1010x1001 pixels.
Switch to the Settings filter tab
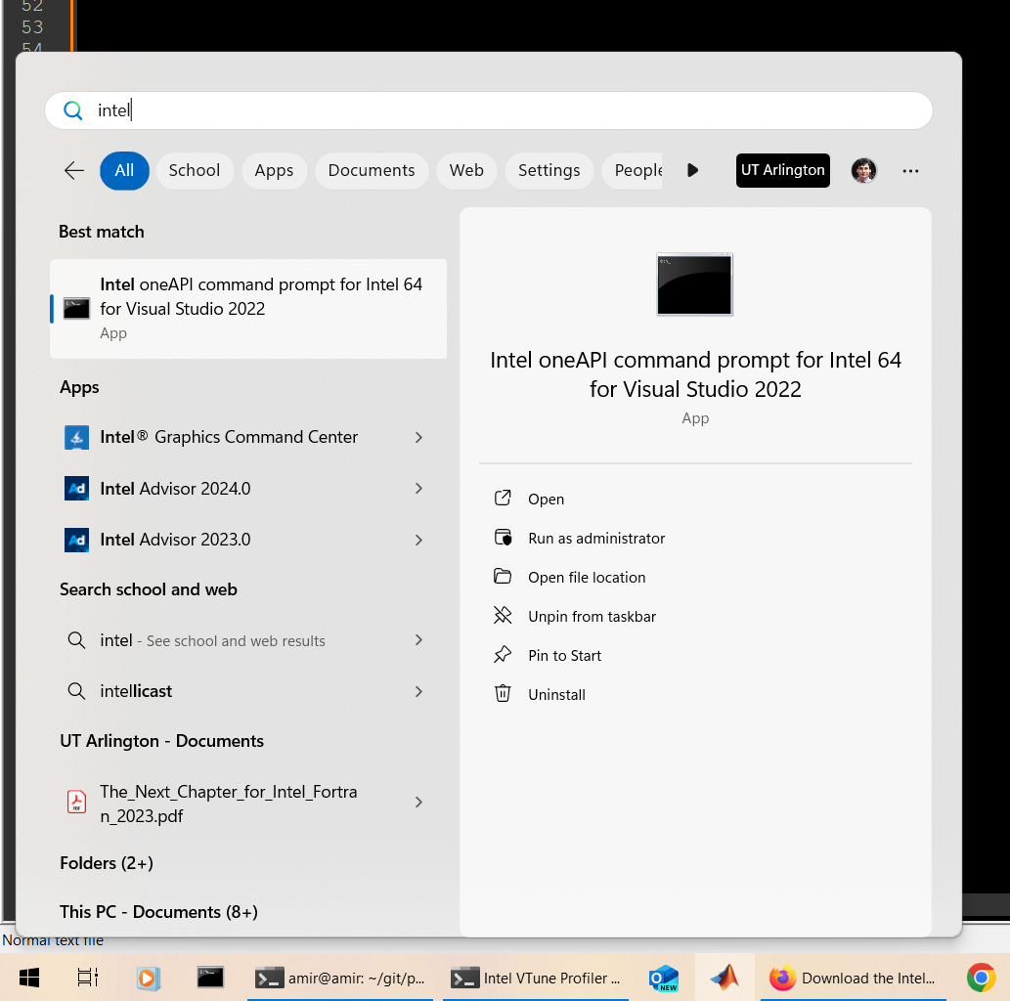pos(549,171)
